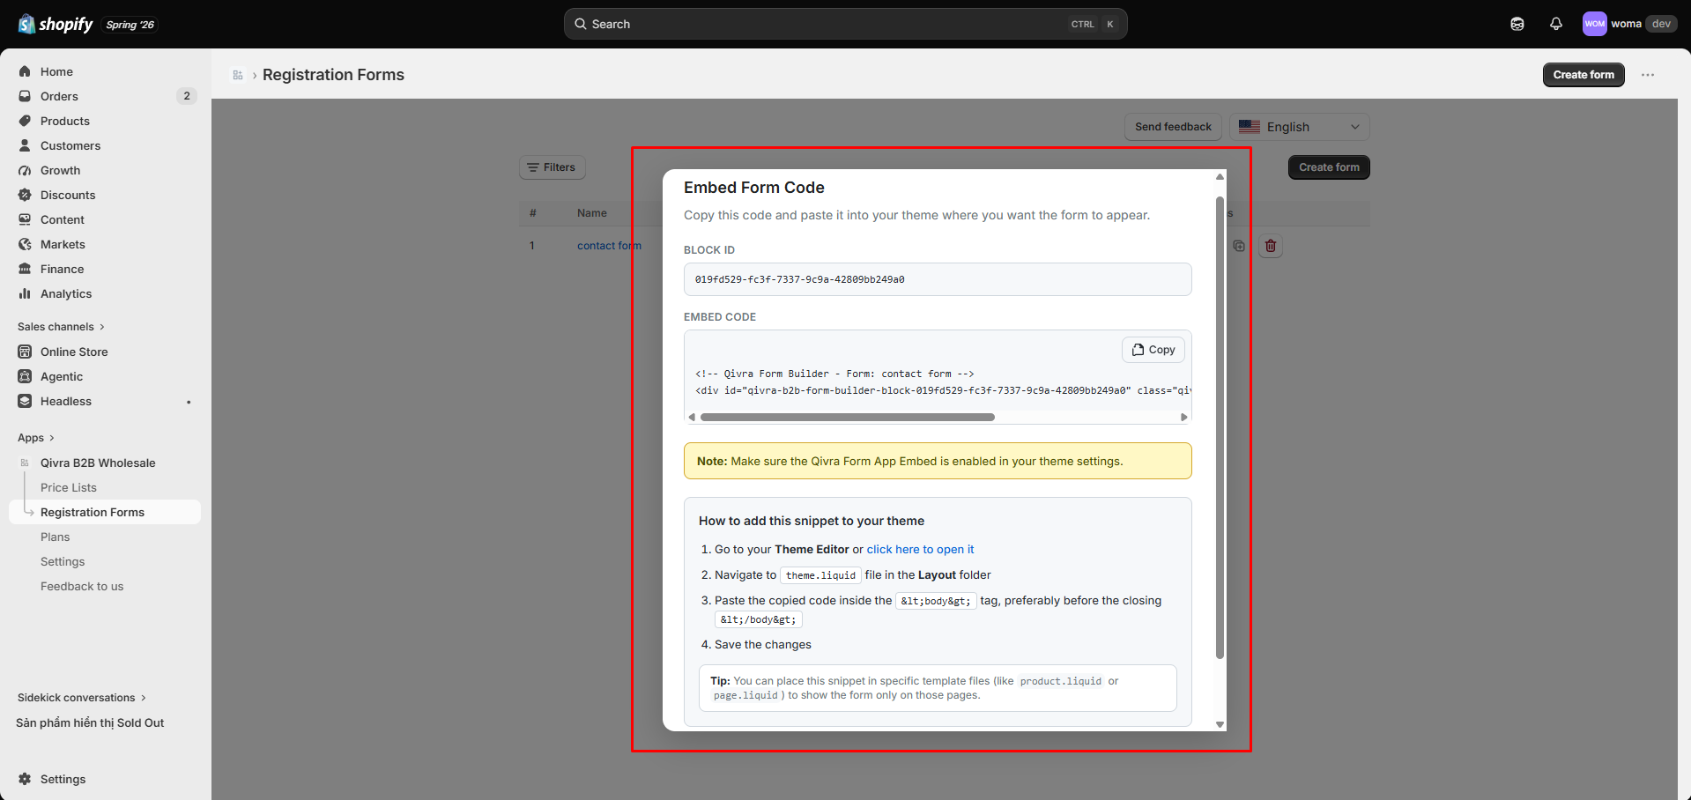Click the Qivra B2B Wholesale app icon
Screen dimensions: 1691x800
pyautogui.click(x=25, y=463)
